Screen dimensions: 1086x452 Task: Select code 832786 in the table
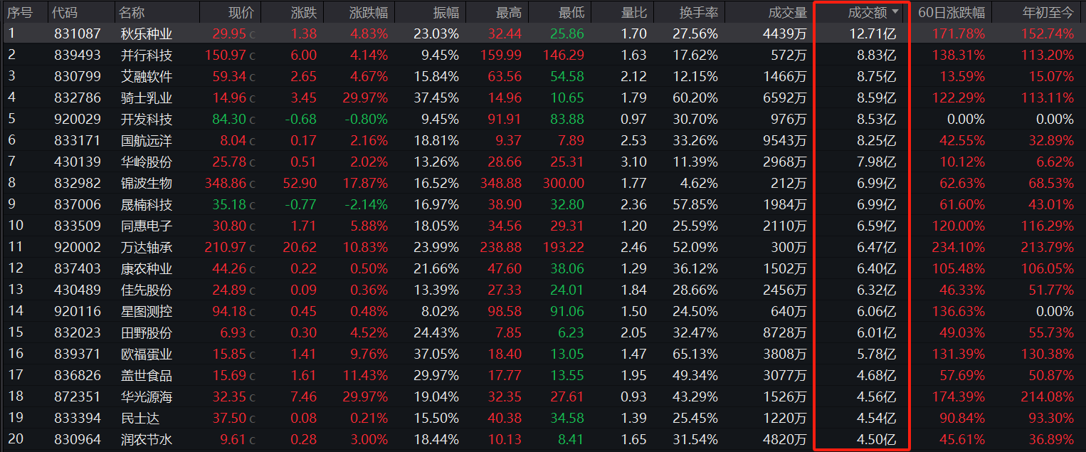coord(78,98)
